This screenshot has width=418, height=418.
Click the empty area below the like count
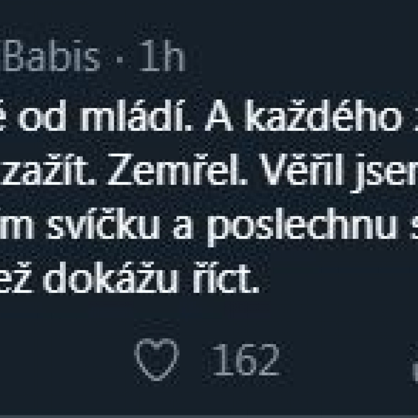click(x=245, y=398)
